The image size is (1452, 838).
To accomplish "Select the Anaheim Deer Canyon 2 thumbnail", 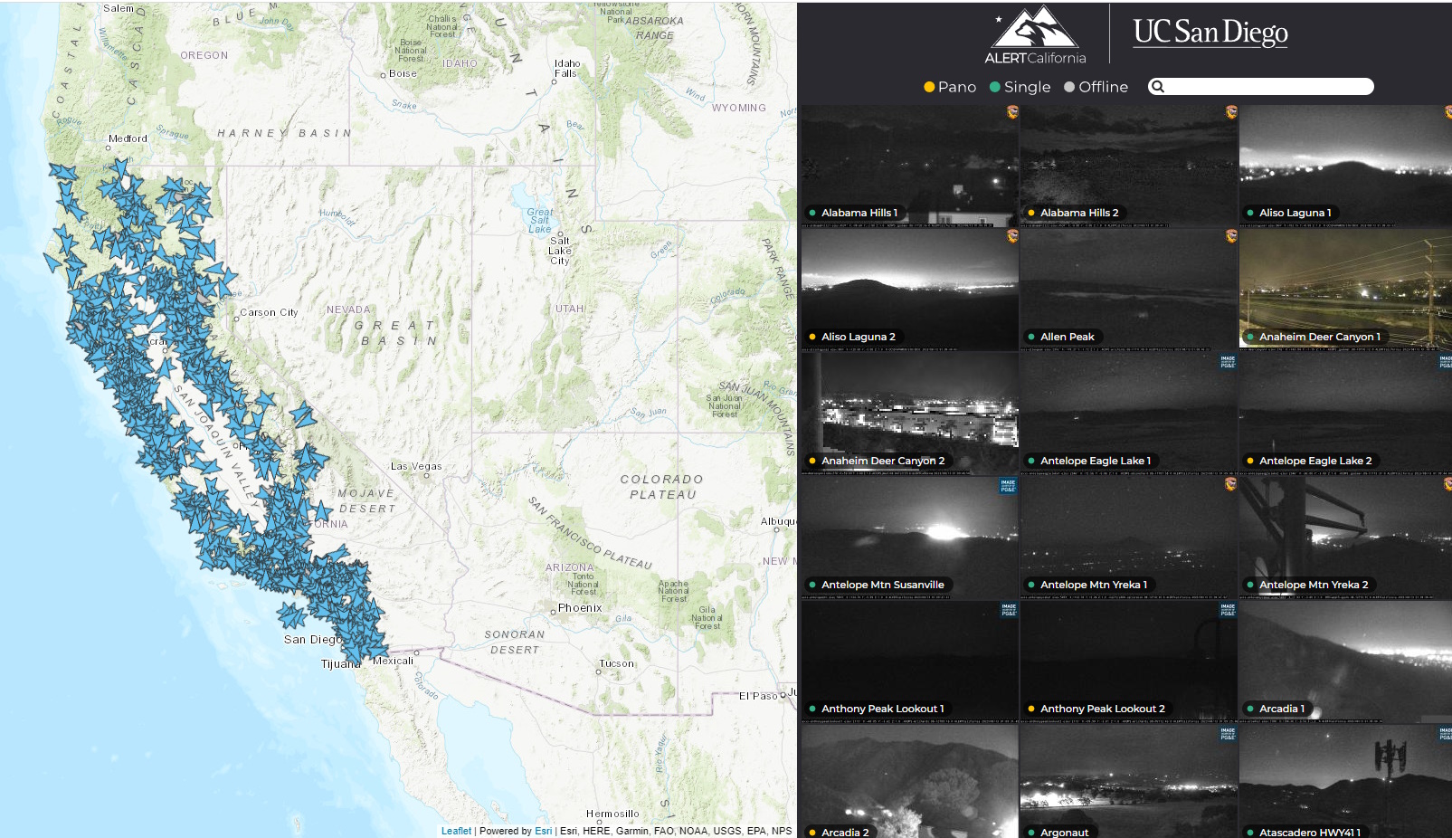I will 909,413.
